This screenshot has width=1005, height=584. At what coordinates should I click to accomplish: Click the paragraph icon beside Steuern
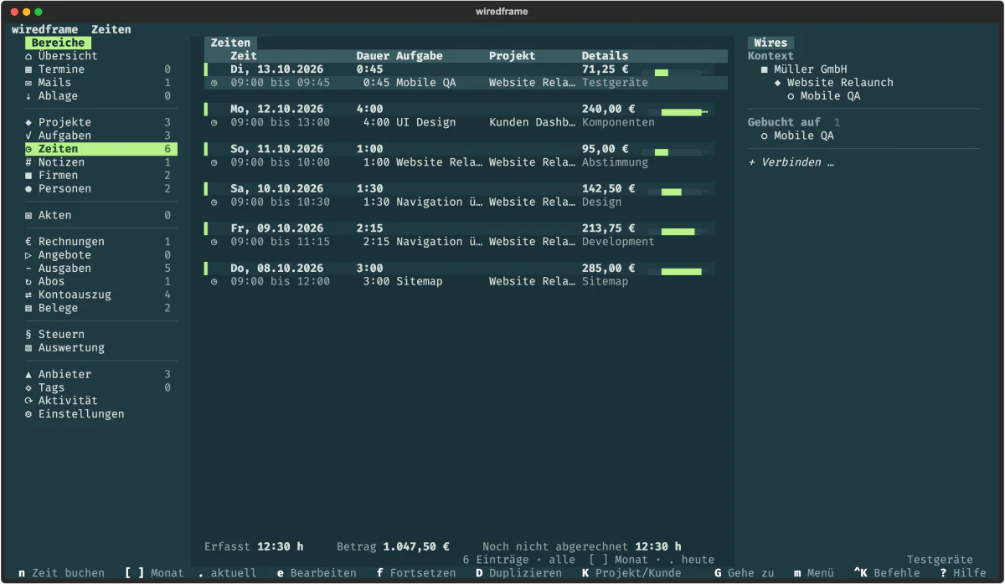coord(28,335)
